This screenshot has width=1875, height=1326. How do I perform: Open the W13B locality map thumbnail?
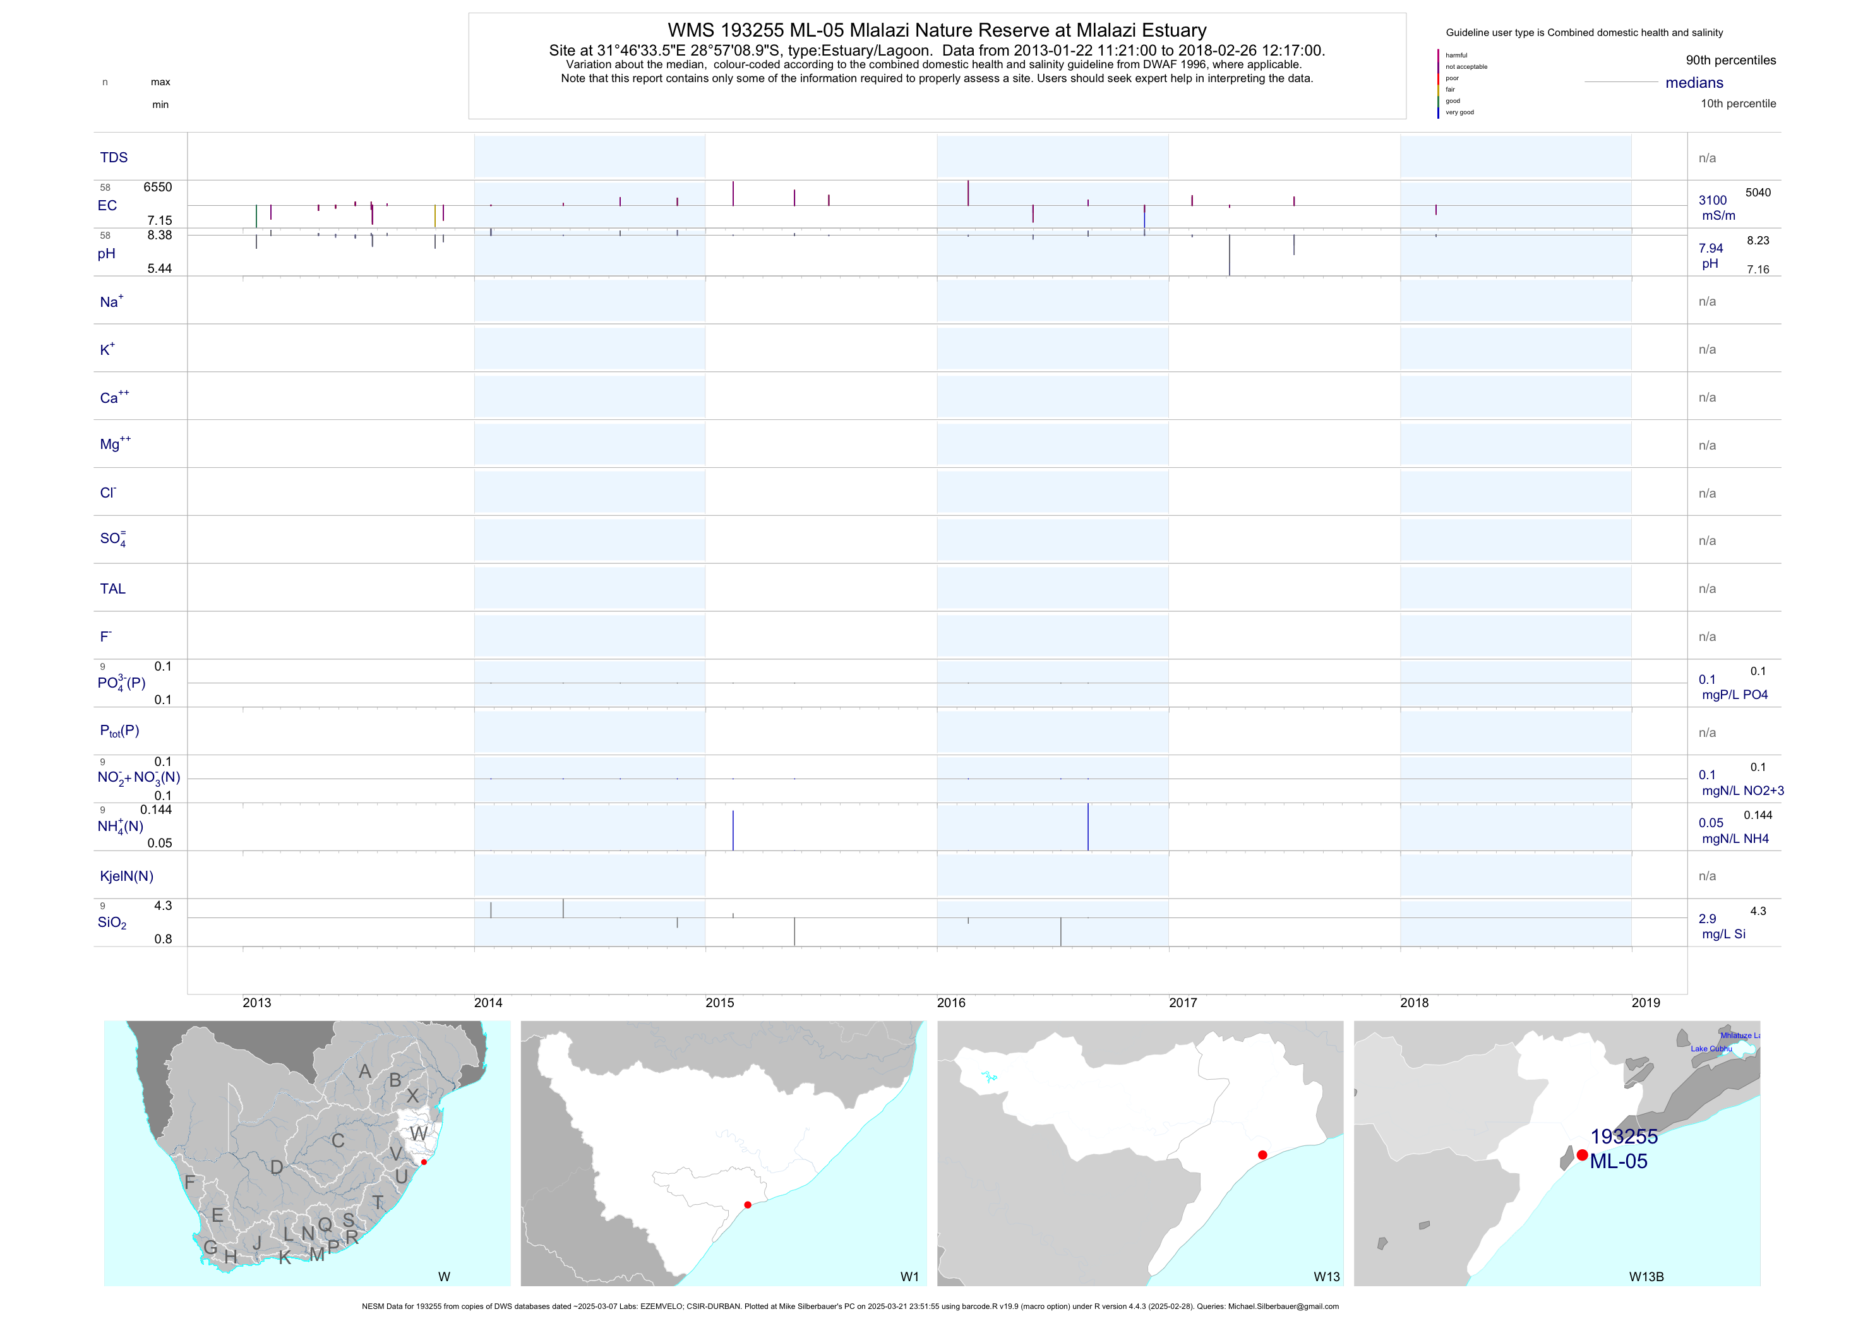tap(1557, 1153)
